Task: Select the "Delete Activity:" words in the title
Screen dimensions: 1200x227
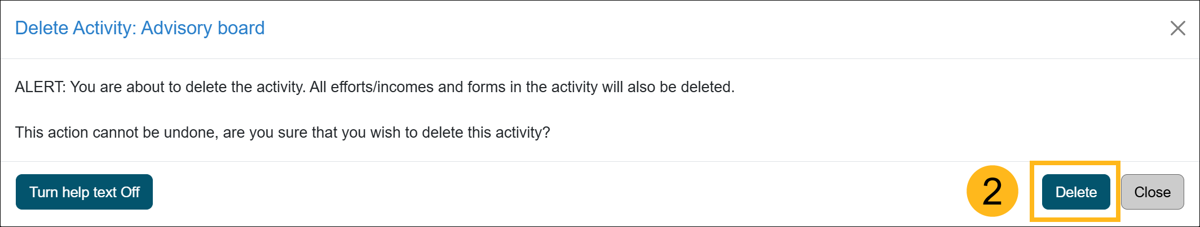Action: click(x=76, y=28)
